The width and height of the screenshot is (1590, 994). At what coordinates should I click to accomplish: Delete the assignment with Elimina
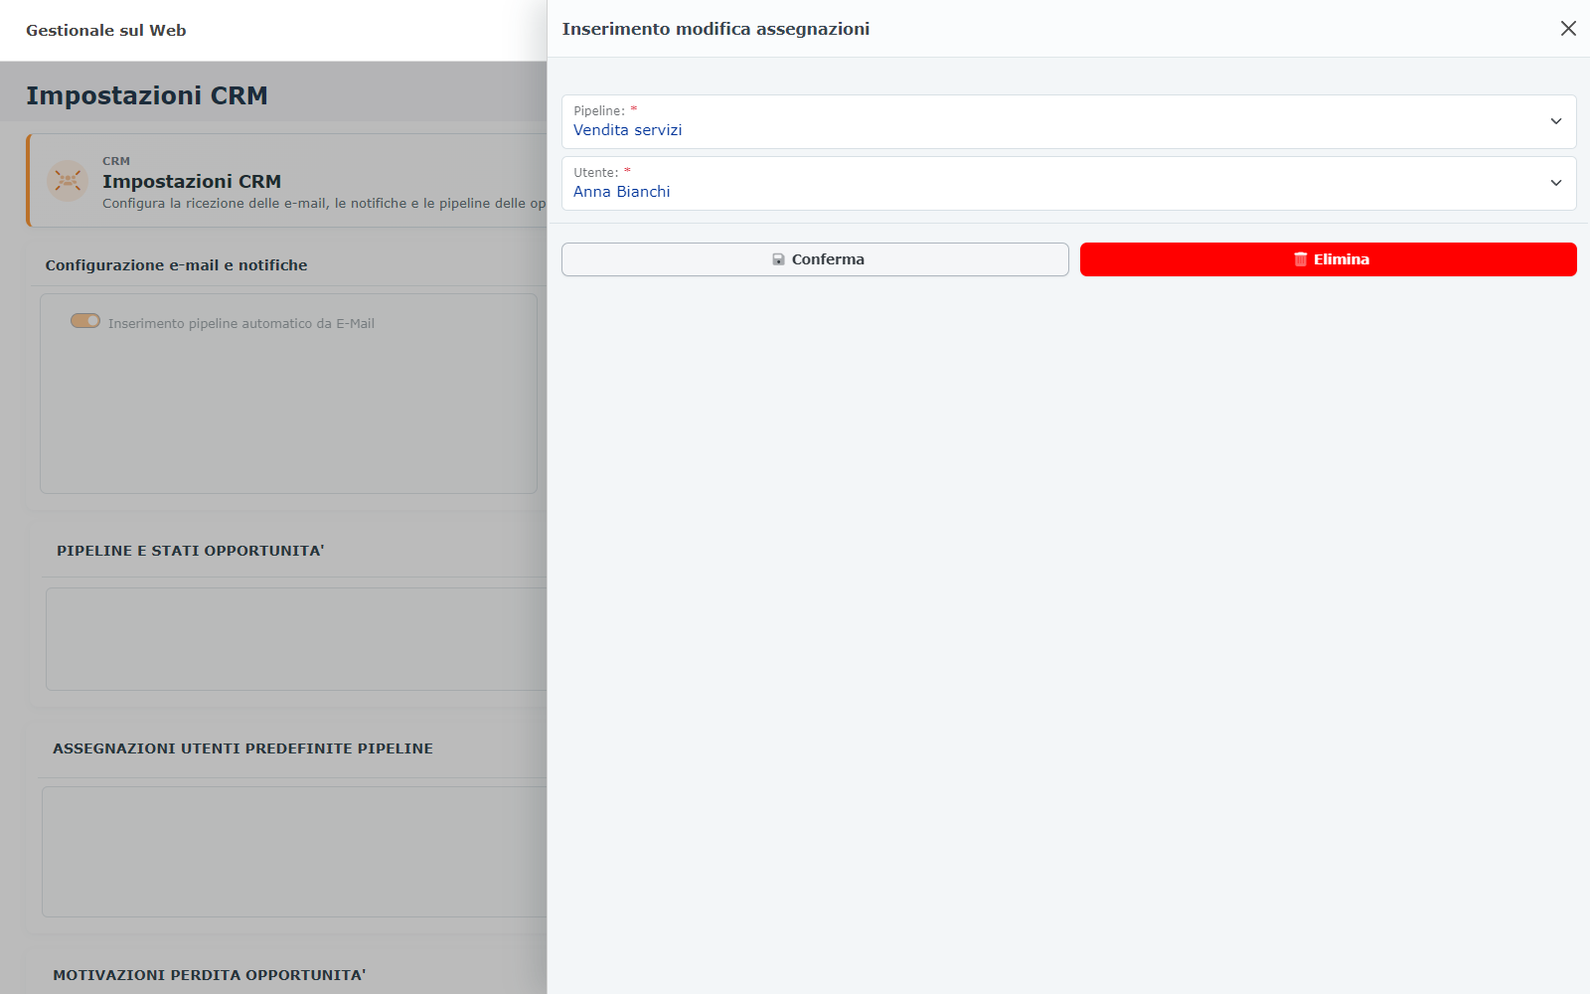point(1328,259)
